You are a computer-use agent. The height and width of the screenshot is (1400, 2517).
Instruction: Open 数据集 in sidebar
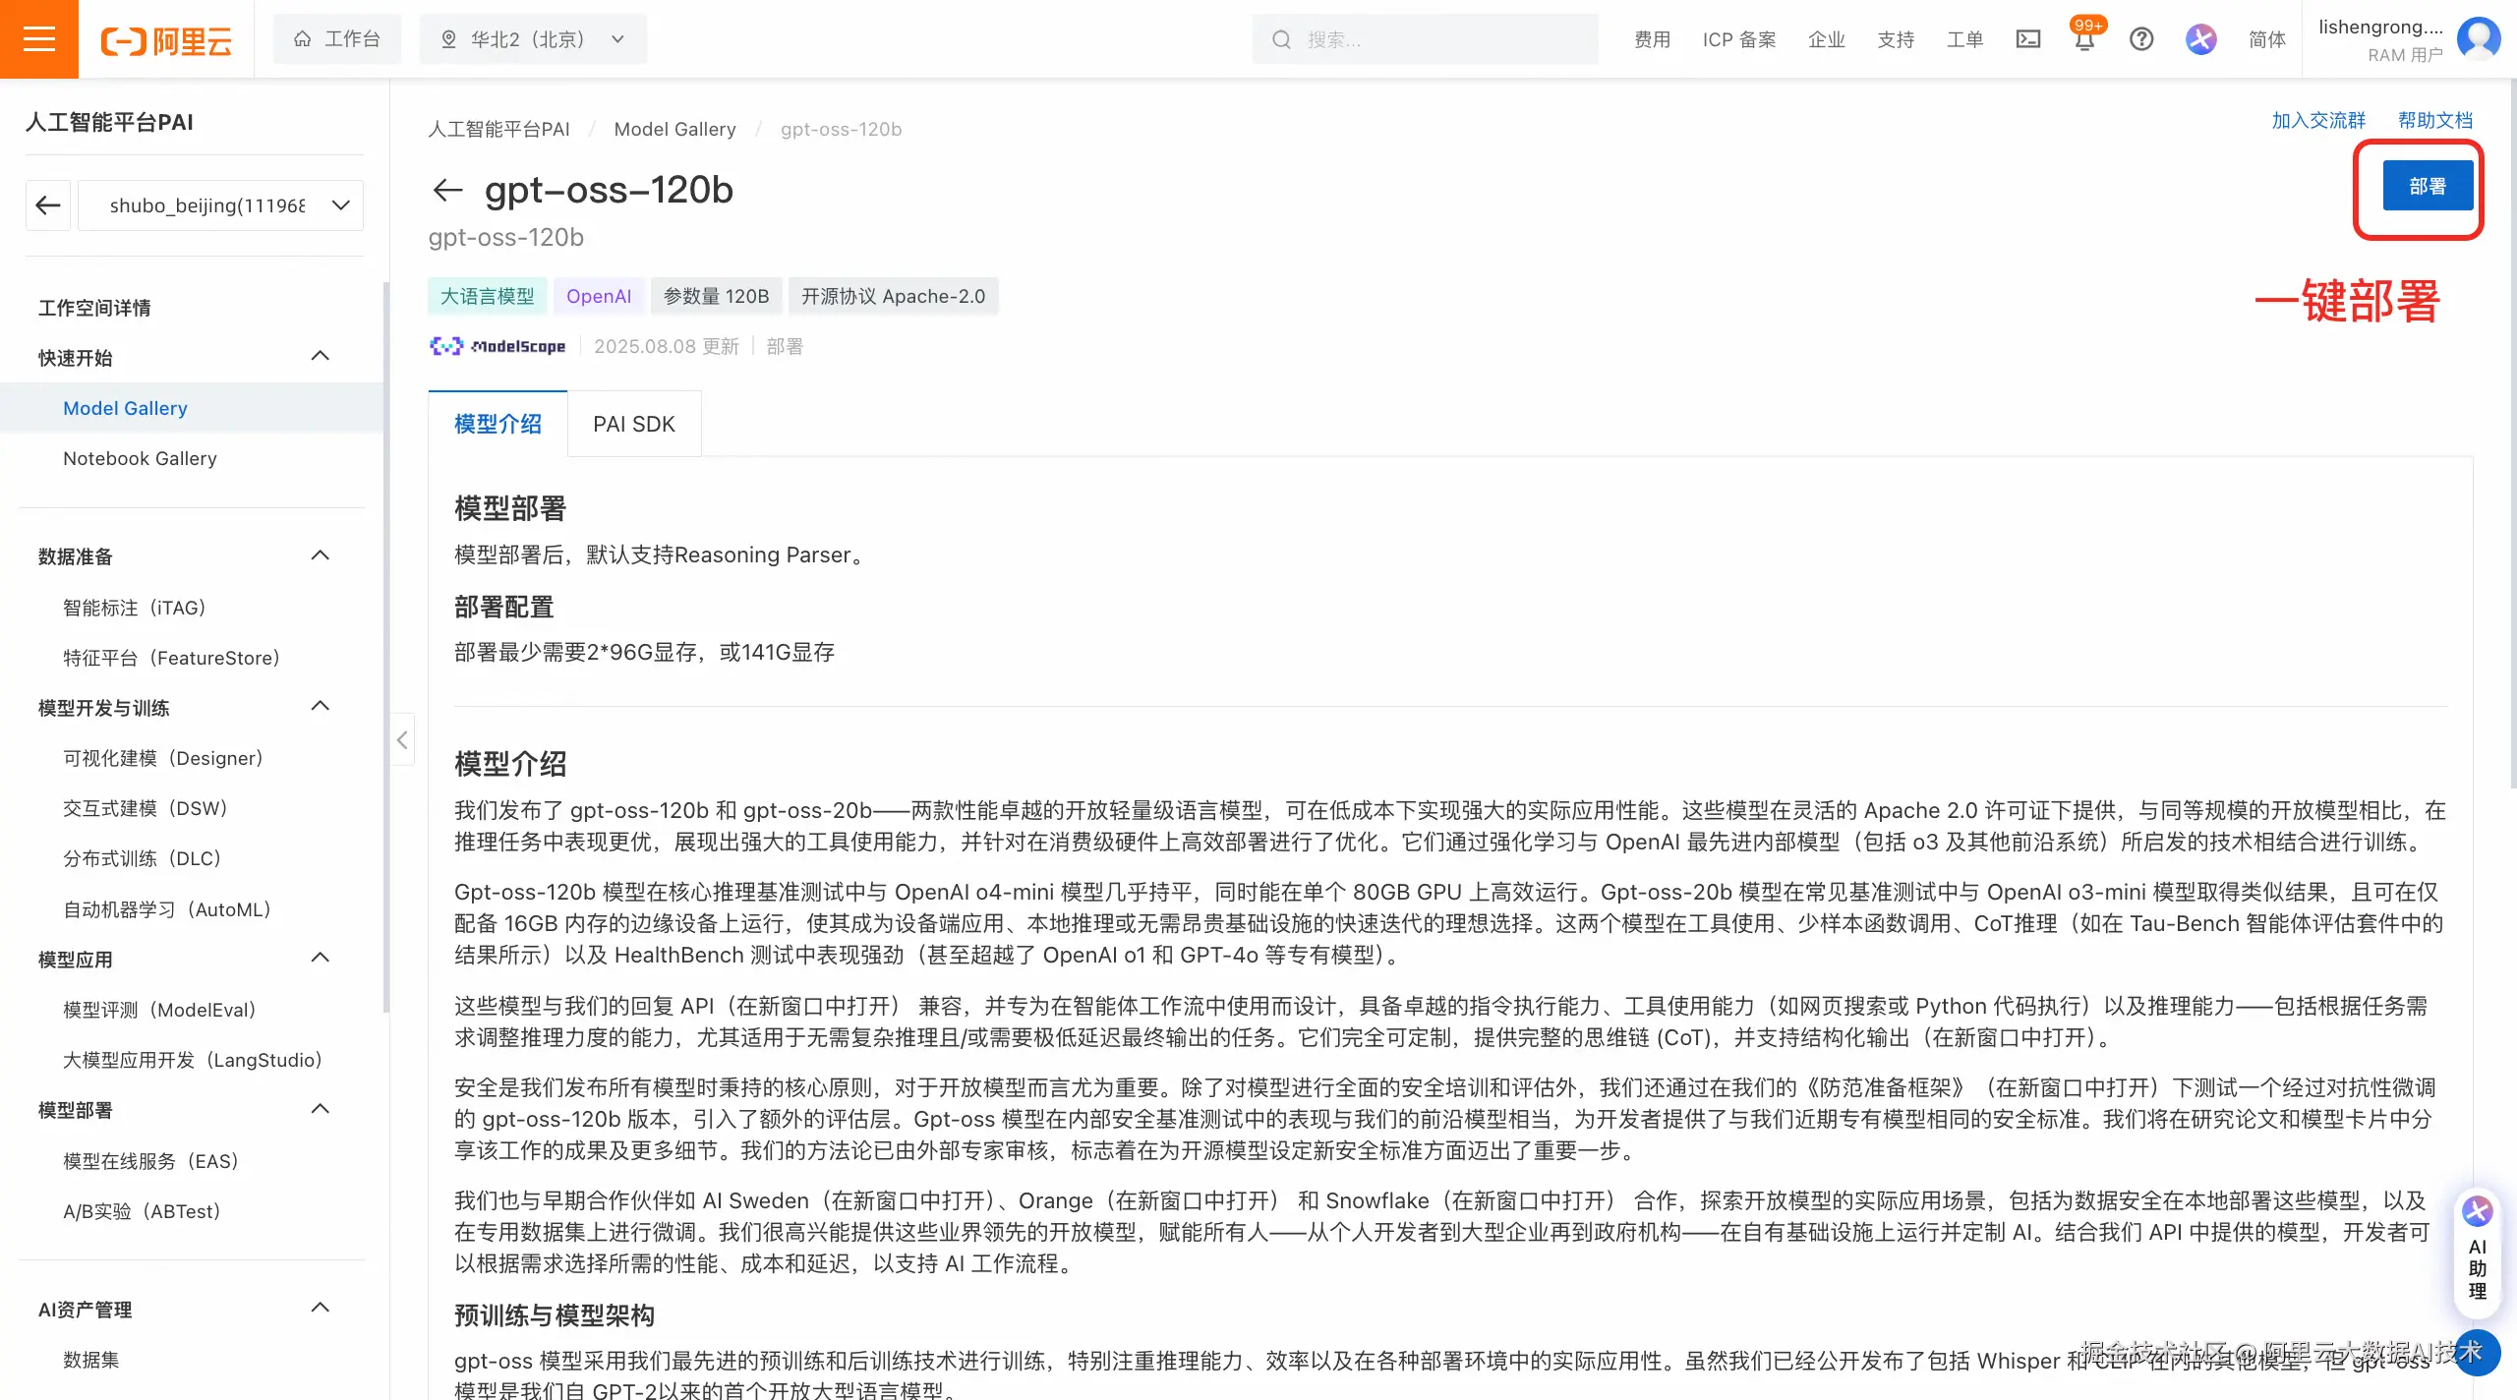[x=90, y=1360]
